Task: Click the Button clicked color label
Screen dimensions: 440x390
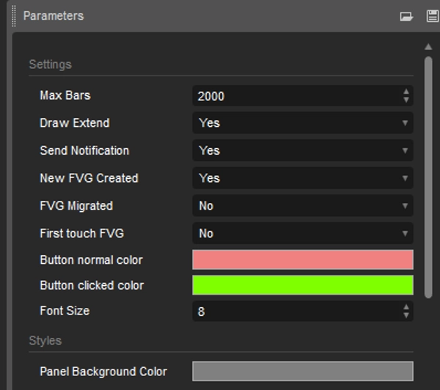Action: [92, 285]
